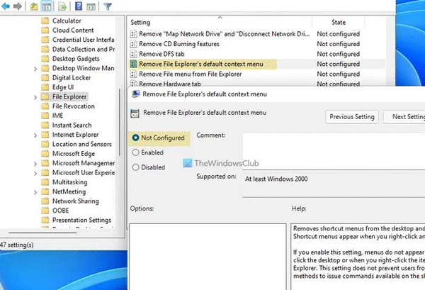This screenshot has width=425, height=290.
Task: Select the Not Configured radio button
Action: pos(135,138)
